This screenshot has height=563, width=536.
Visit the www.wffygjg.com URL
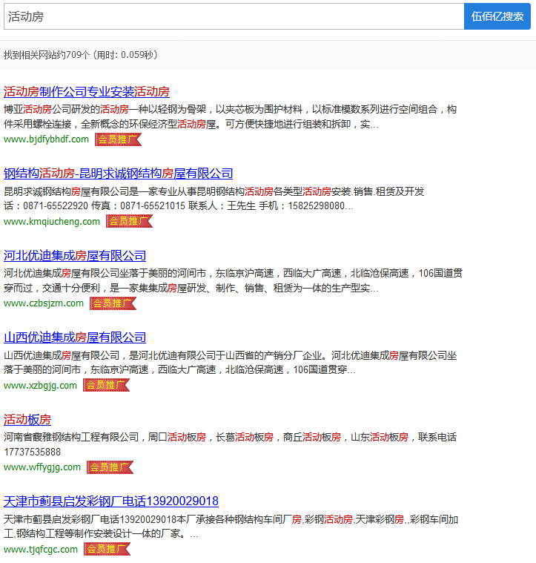click(42, 467)
